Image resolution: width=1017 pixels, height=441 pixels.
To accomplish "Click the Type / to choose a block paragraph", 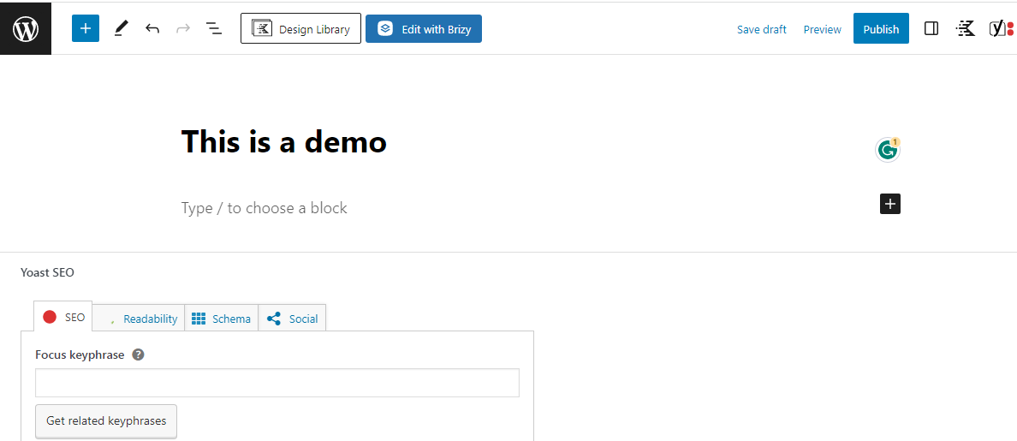I will pos(264,208).
